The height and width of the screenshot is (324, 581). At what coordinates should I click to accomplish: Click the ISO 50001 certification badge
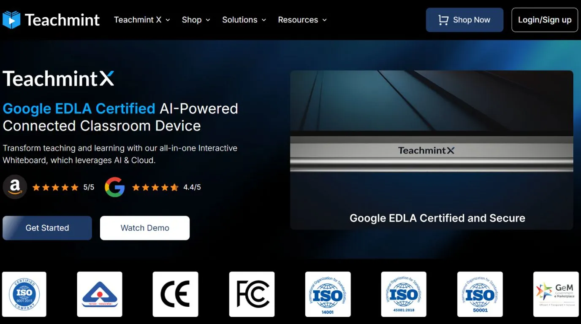pos(480,294)
